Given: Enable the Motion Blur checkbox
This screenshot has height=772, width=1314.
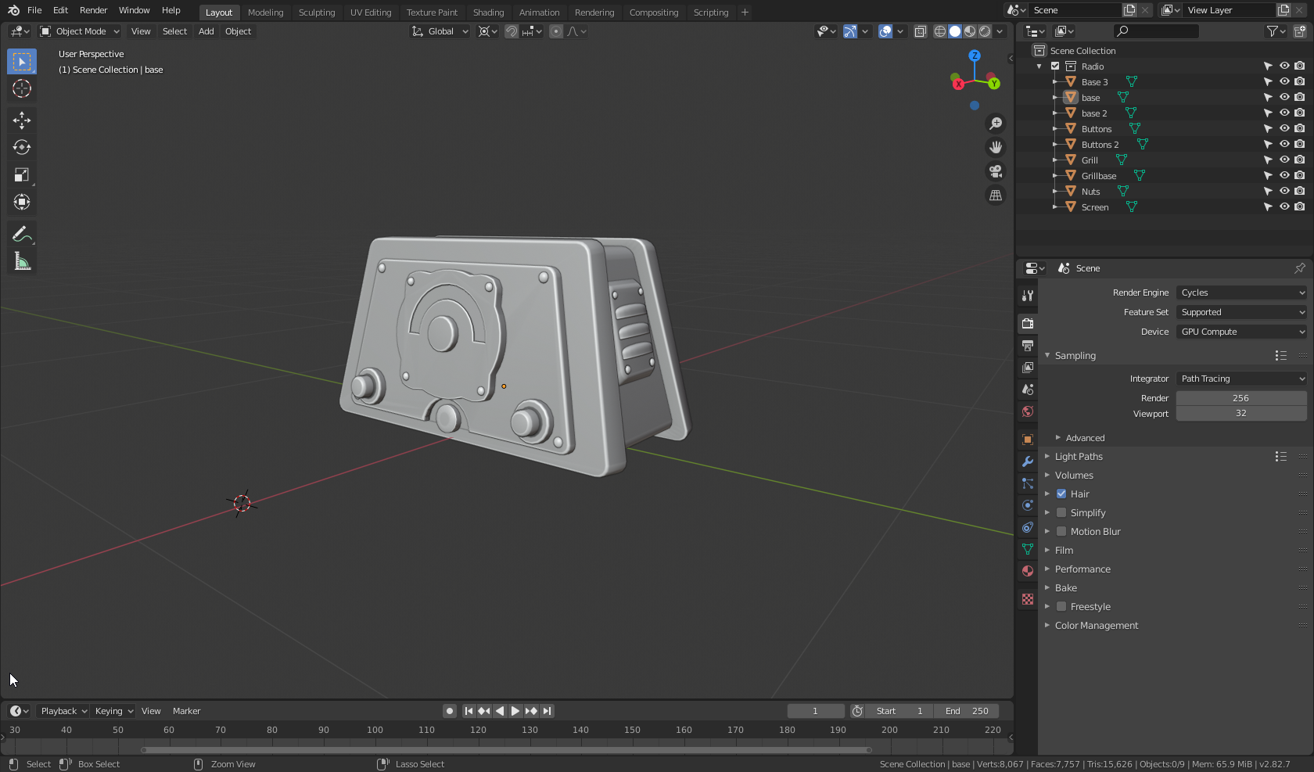Looking at the screenshot, I should point(1061,532).
